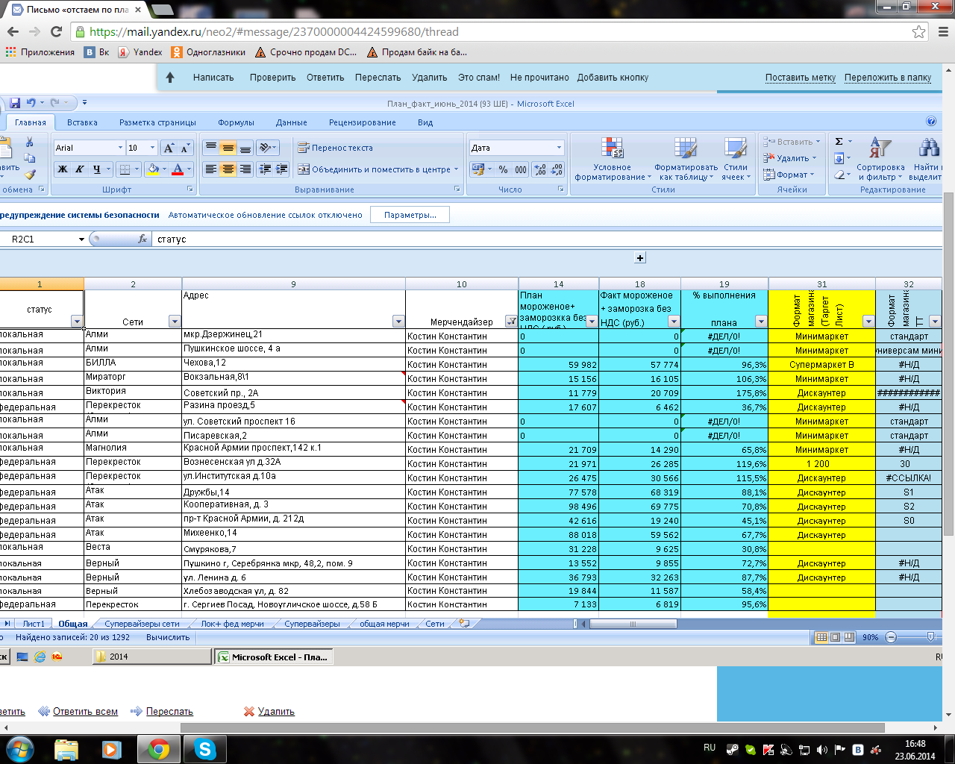Click Параметры... security warning button
Screen dimensions: 955x764
pyautogui.click(x=410, y=215)
